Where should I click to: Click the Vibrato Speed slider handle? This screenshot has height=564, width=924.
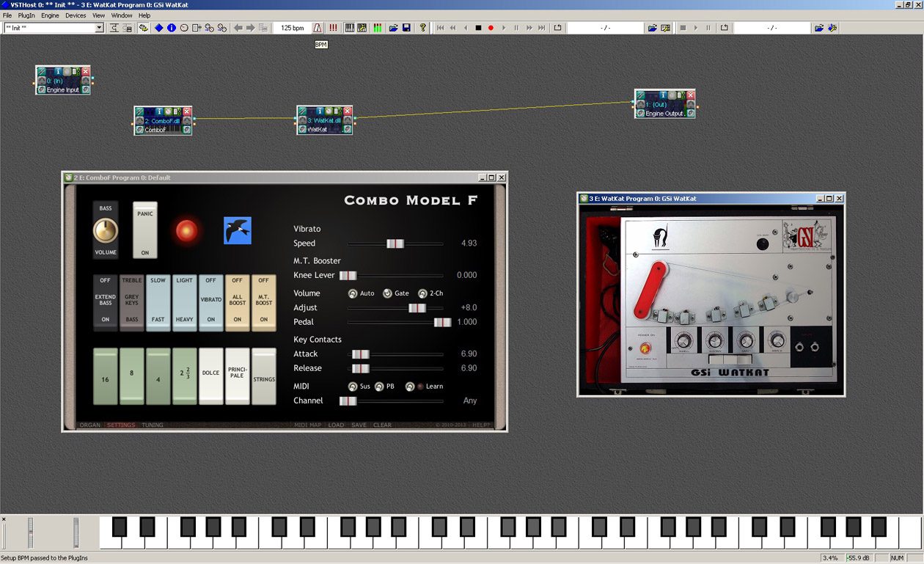pyautogui.click(x=395, y=243)
